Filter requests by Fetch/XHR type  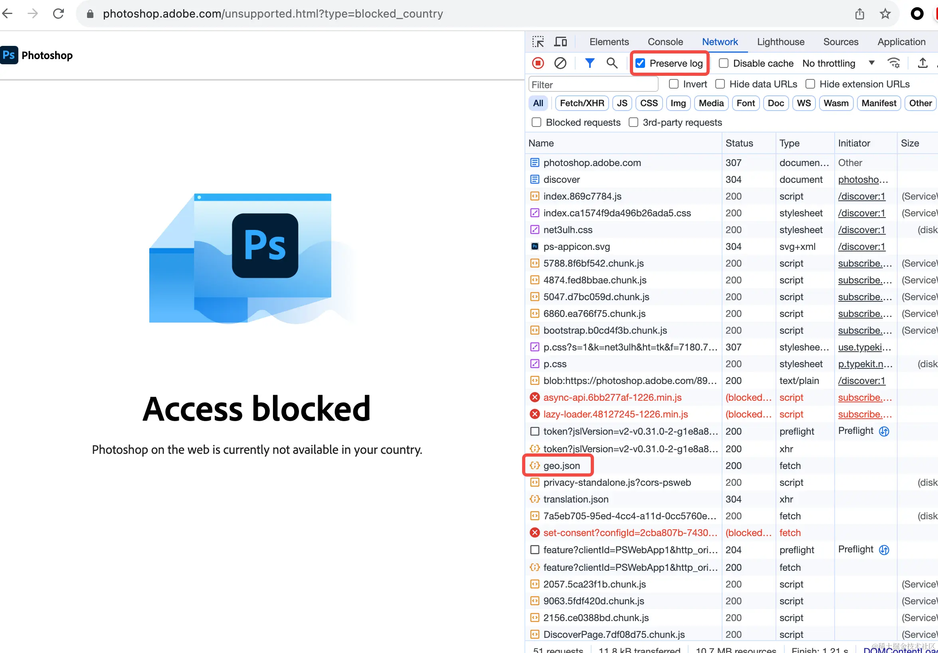click(x=582, y=103)
